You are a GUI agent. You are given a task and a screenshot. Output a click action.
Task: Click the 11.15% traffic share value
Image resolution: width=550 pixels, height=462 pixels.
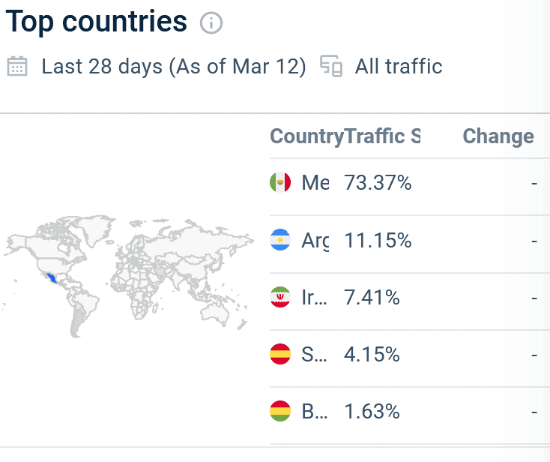(x=378, y=241)
